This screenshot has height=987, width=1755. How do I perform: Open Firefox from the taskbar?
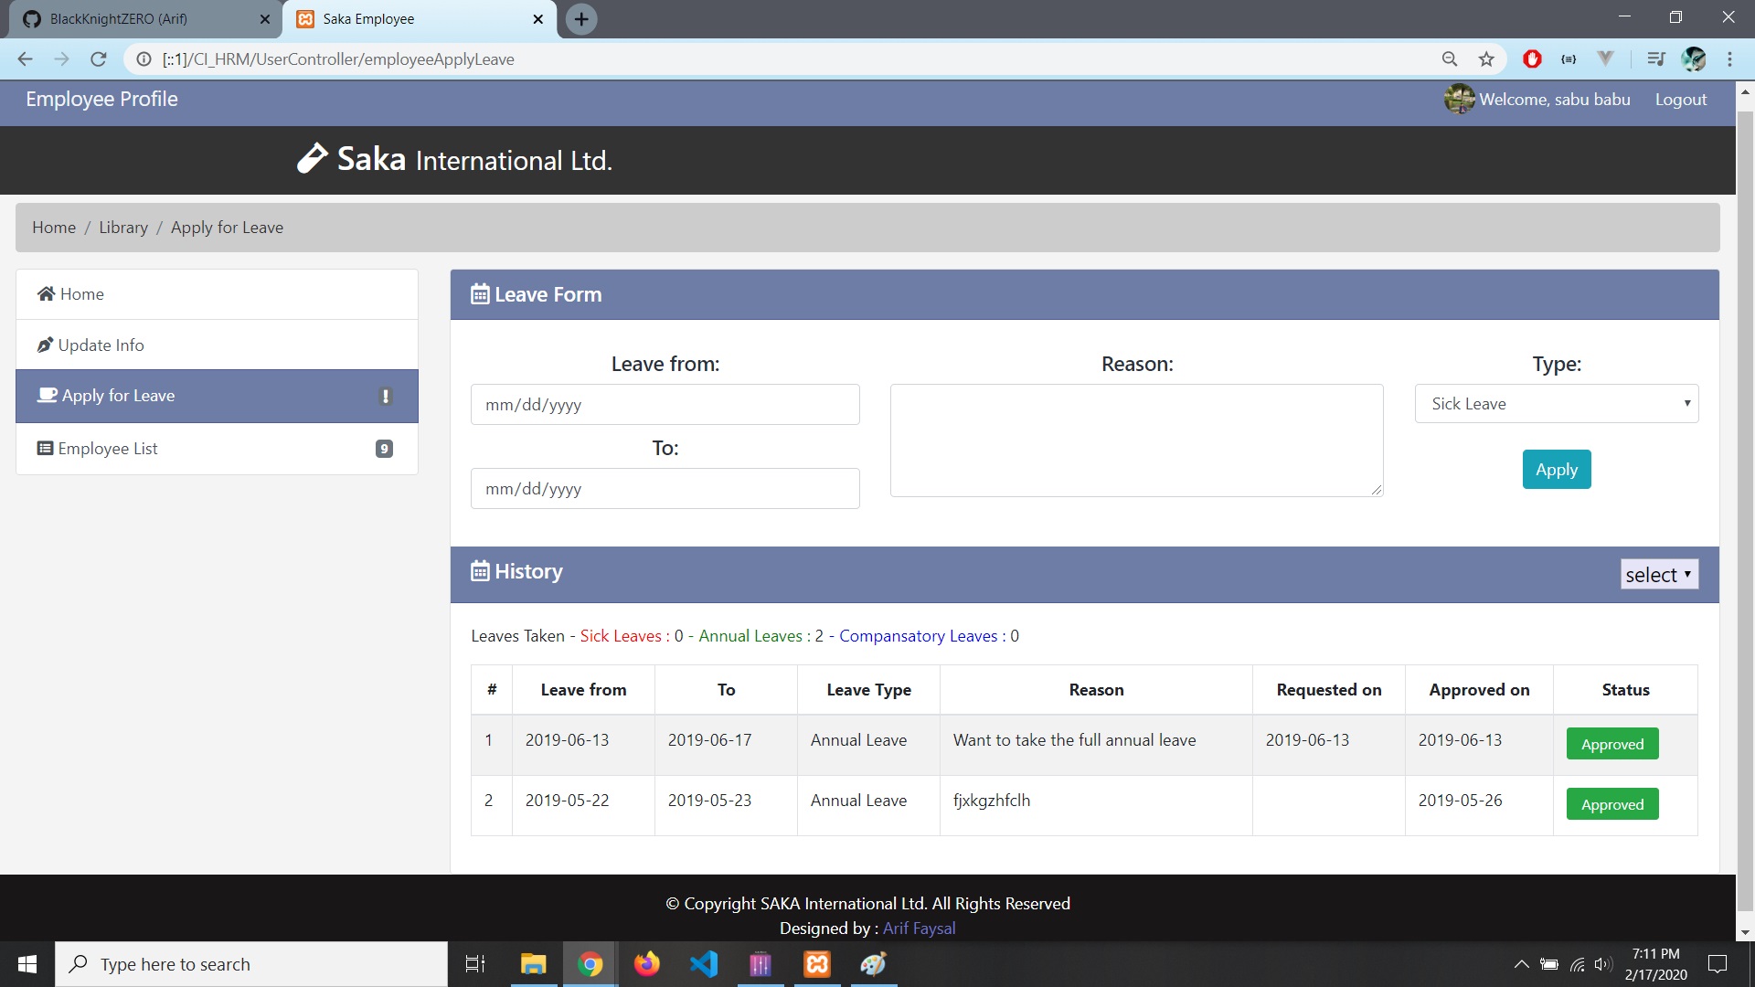pyautogui.click(x=647, y=963)
